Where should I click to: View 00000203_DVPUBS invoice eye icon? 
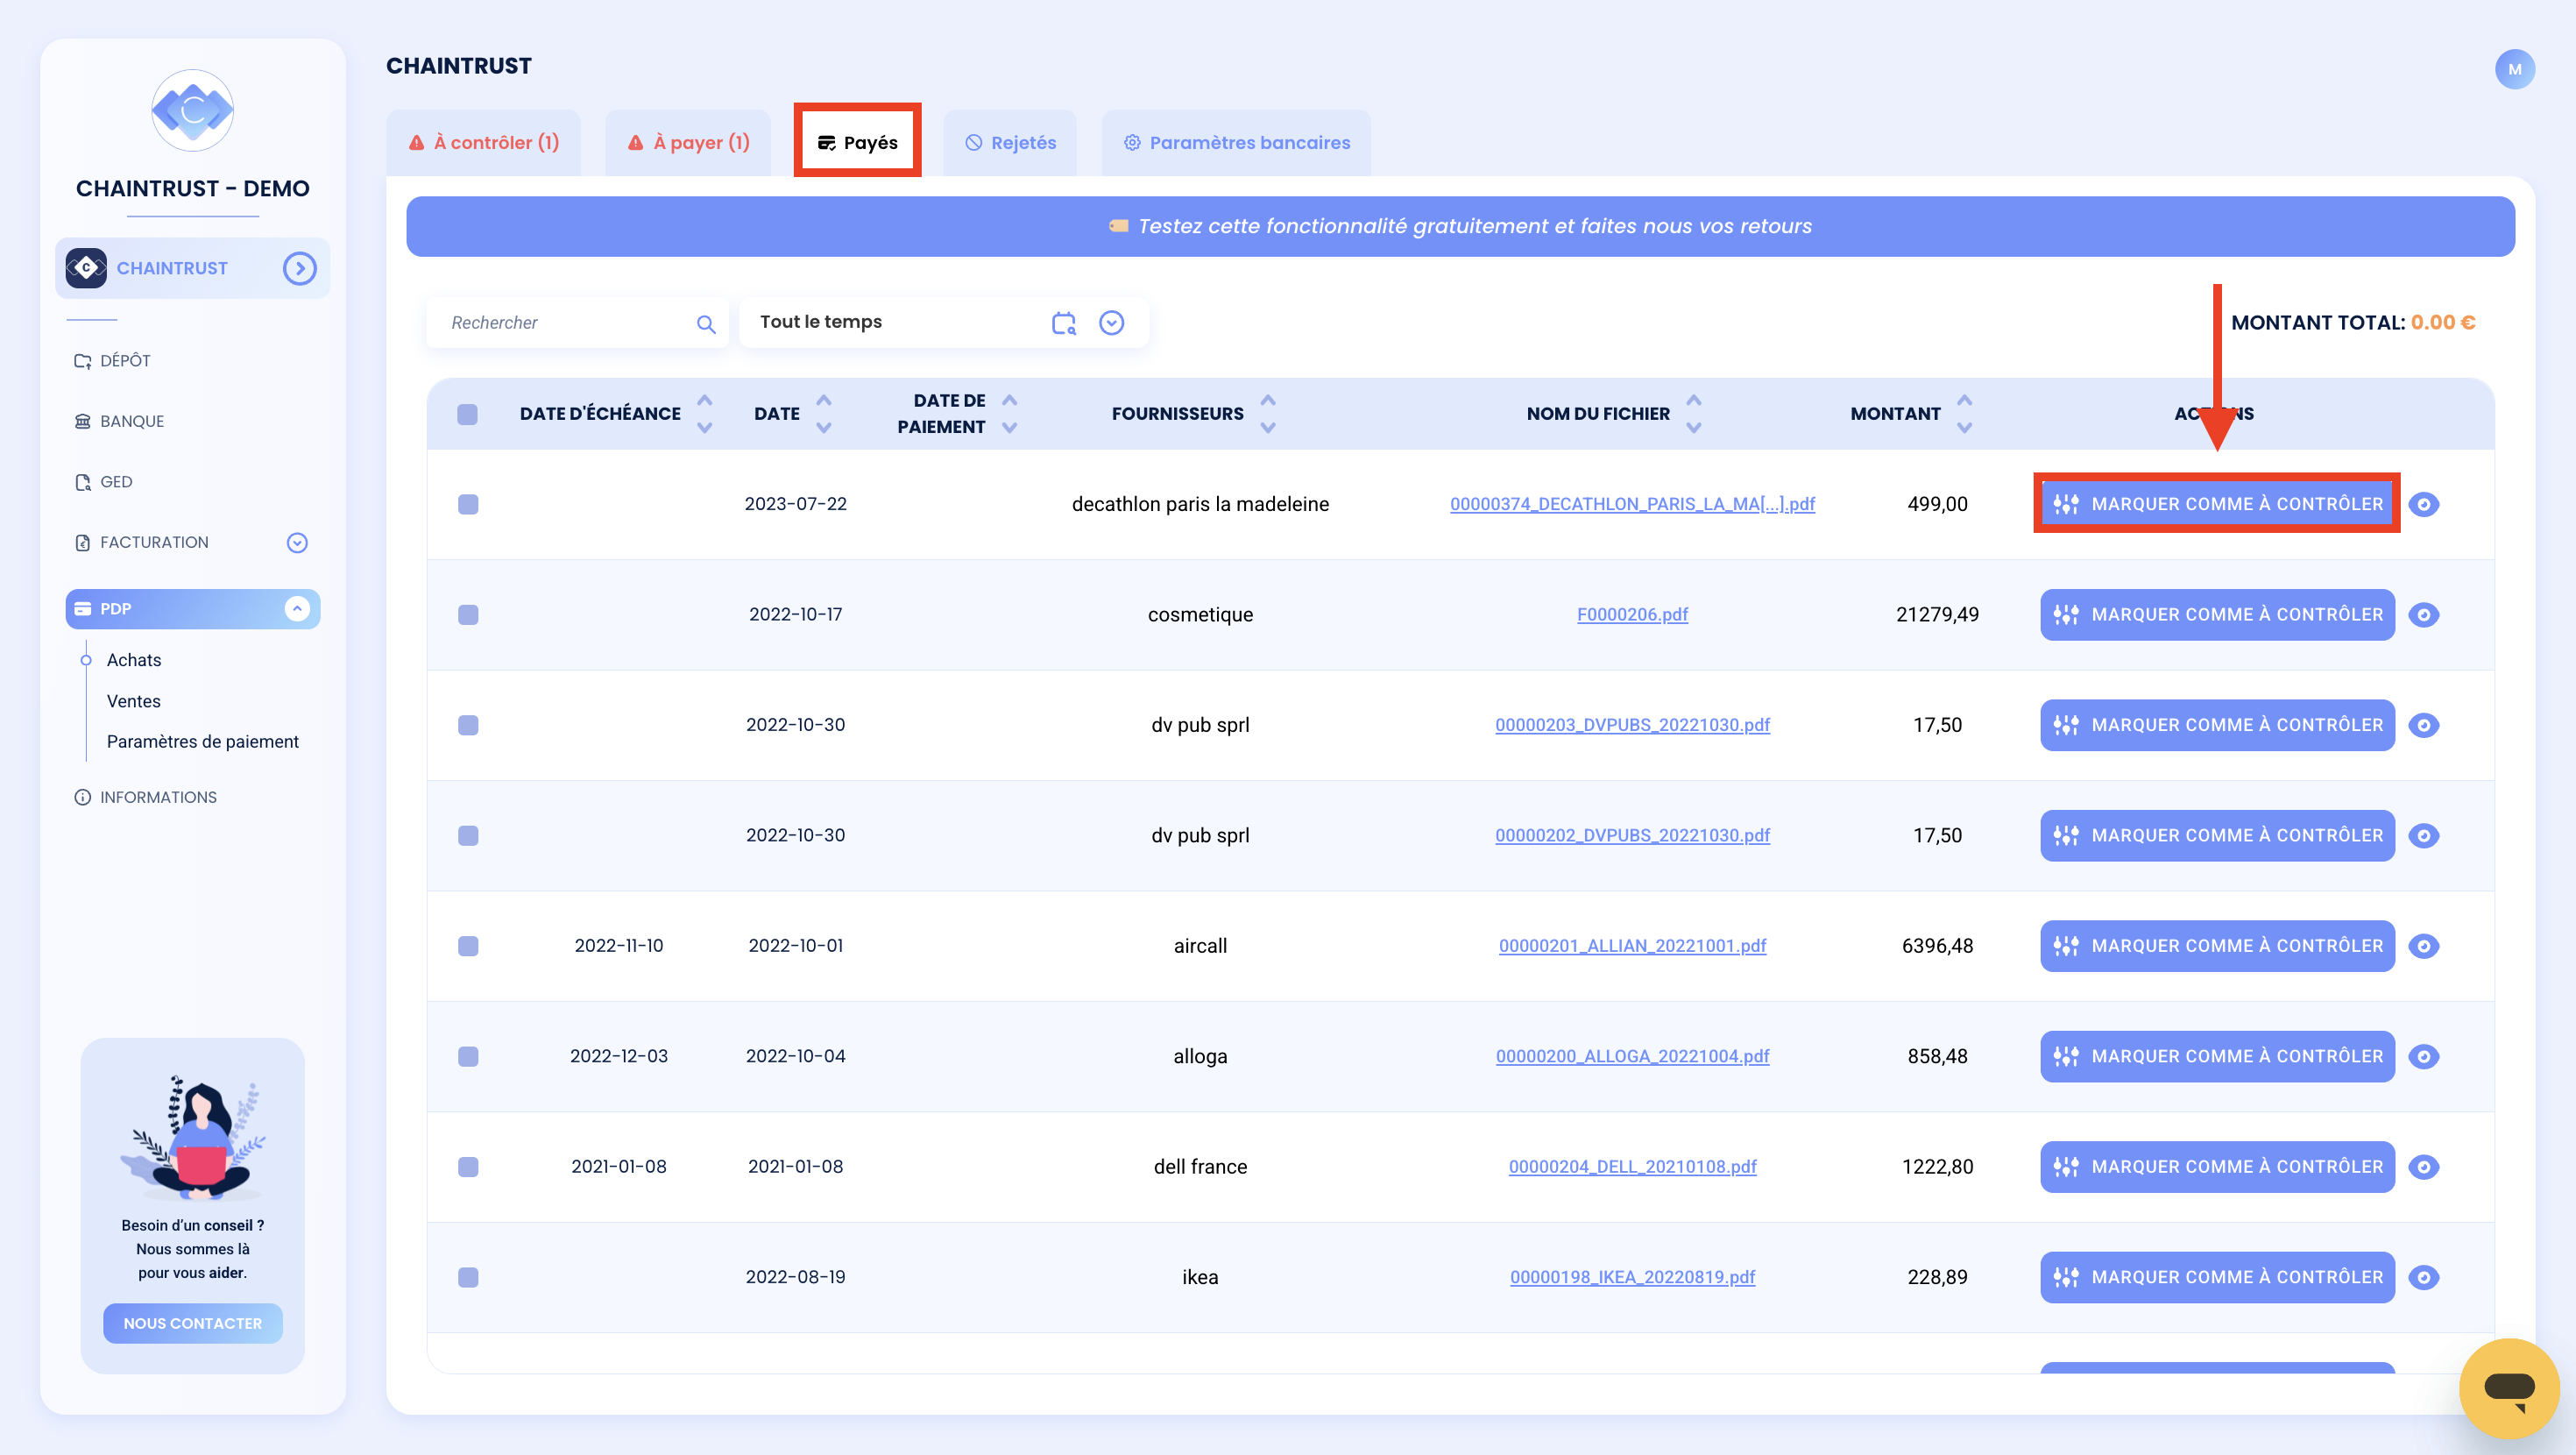click(x=2423, y=726)
